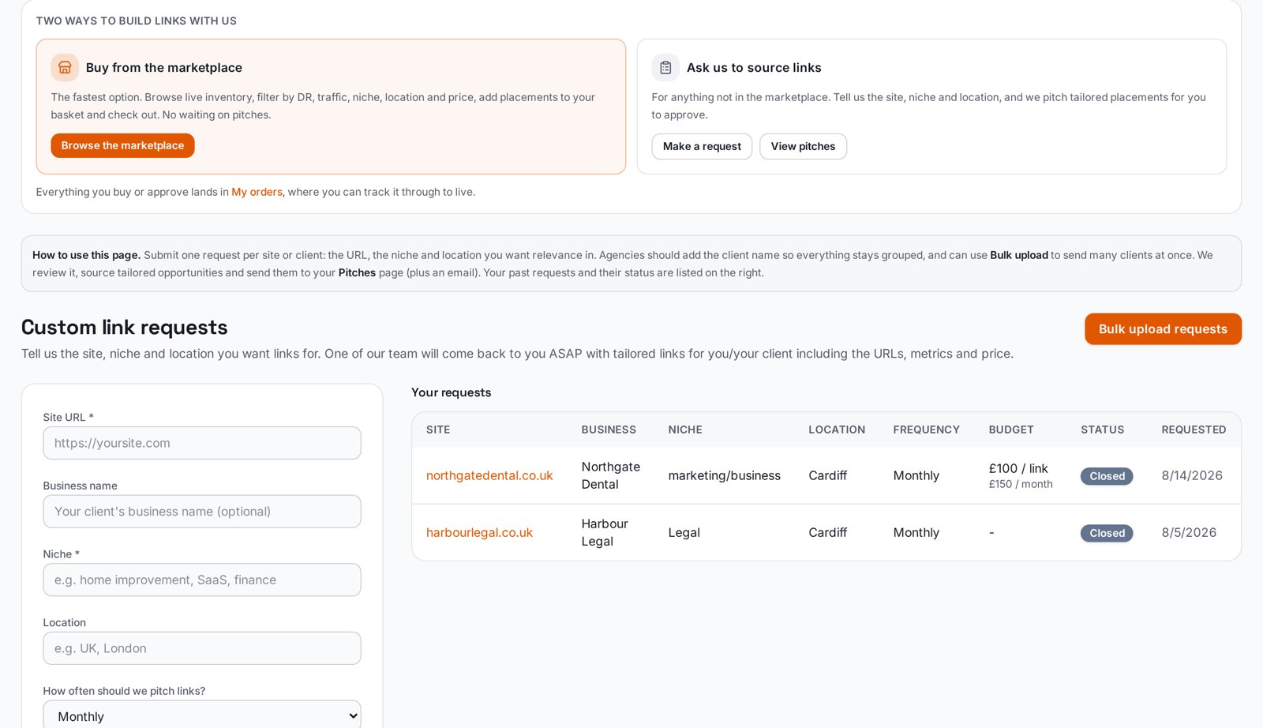The width and height of the screenshot is (1263, 728).
Task: Click the marketplace storefront icon
Action: [x=65, y=68]
